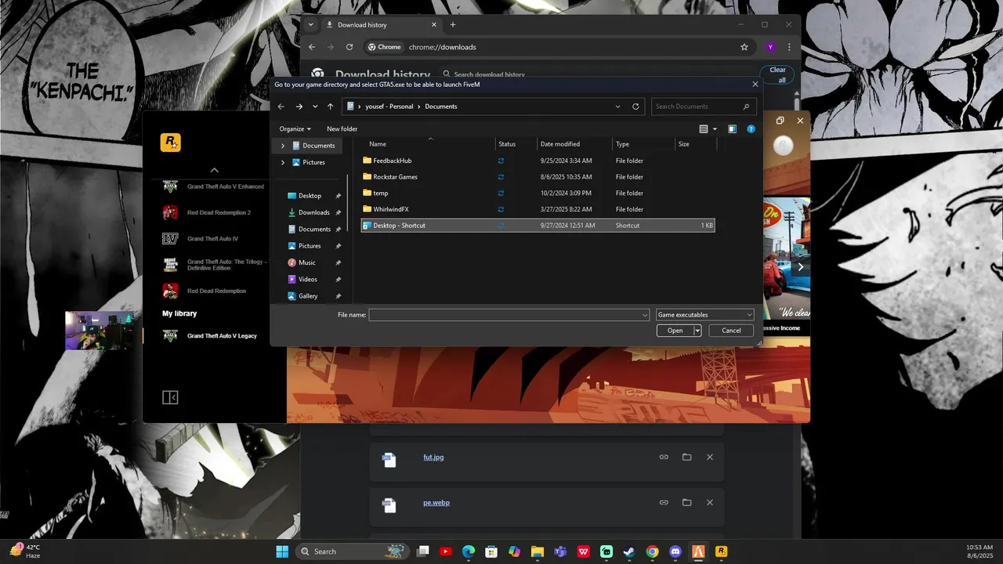Open the Windows Start menu
This screenshot has width=1003, height=564.
[x=282, y=551]
